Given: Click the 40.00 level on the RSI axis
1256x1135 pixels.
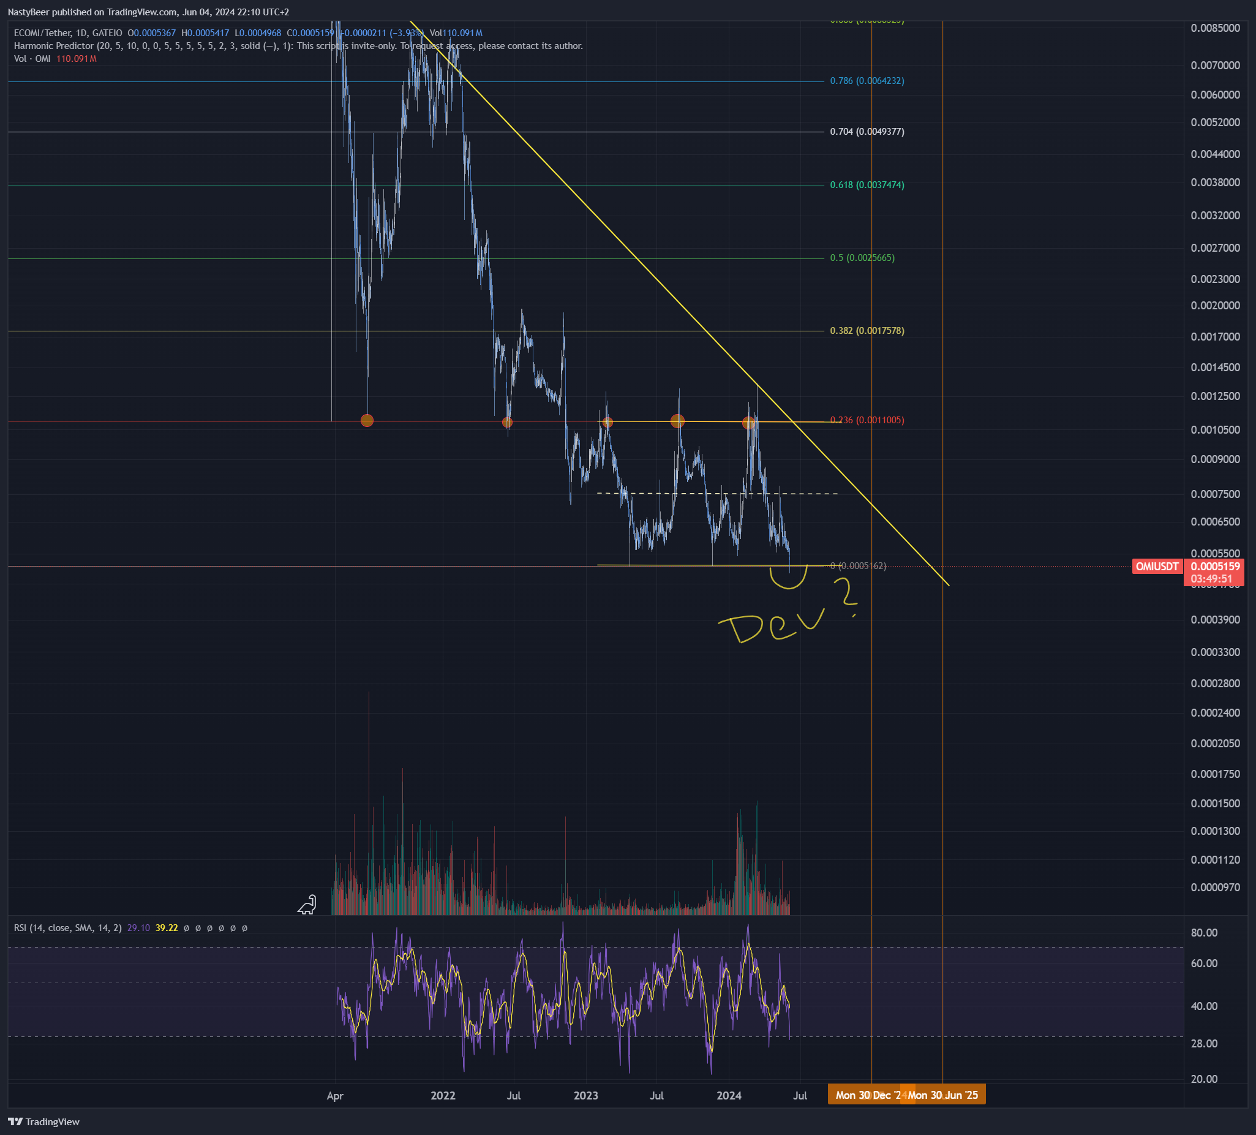Looking at the screenshot, I should pos(1205,1006).
